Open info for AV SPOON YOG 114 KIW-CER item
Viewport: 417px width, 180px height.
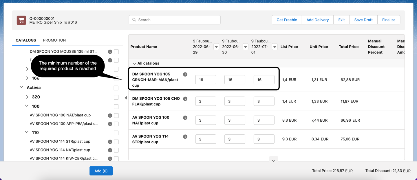[110, 159]
